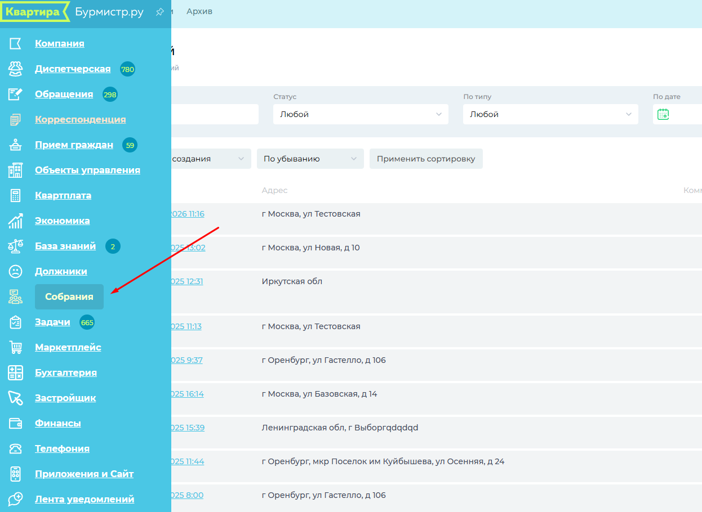Click the Финансы wallet icon
This screenshot has width=702, height=512.
click(x=15, y=424)
